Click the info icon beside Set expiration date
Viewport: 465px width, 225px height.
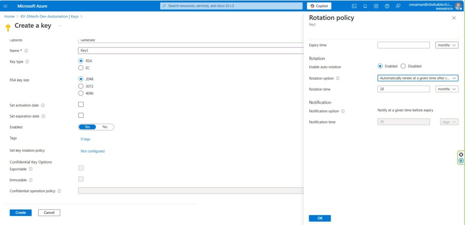(x=43, y=116)
